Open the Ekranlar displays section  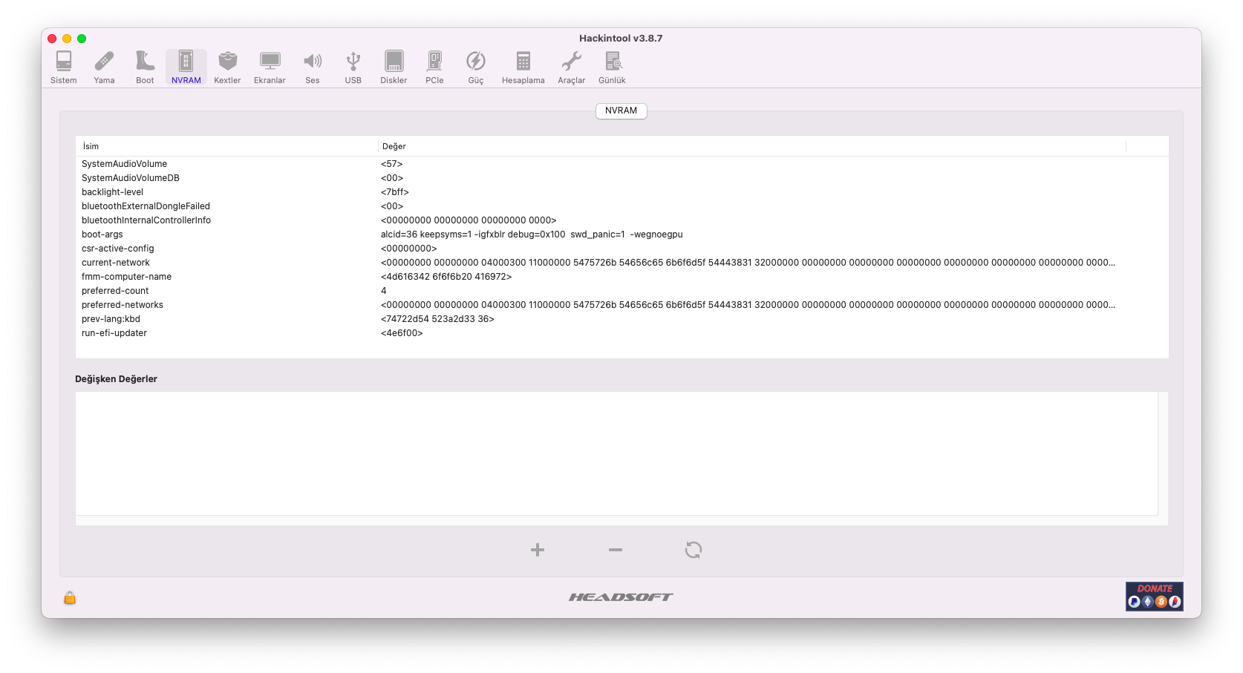pyautogui.click(x=270, y=67)
